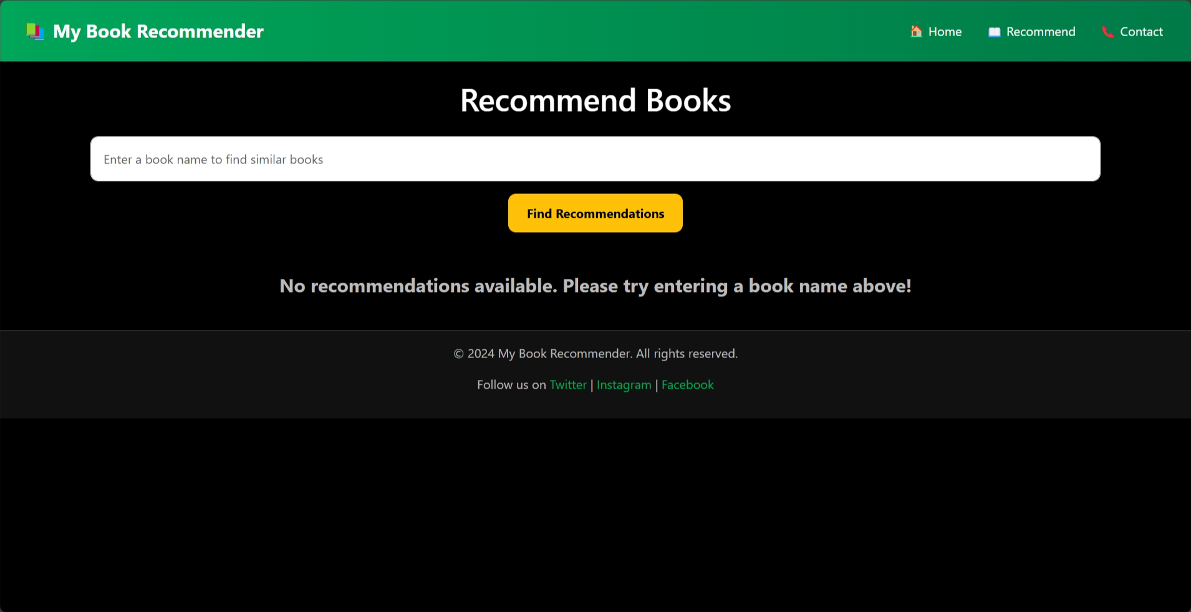Click the book name search input field
Viewport: 1191px width, 612px height.
click(x=595, y=159)
